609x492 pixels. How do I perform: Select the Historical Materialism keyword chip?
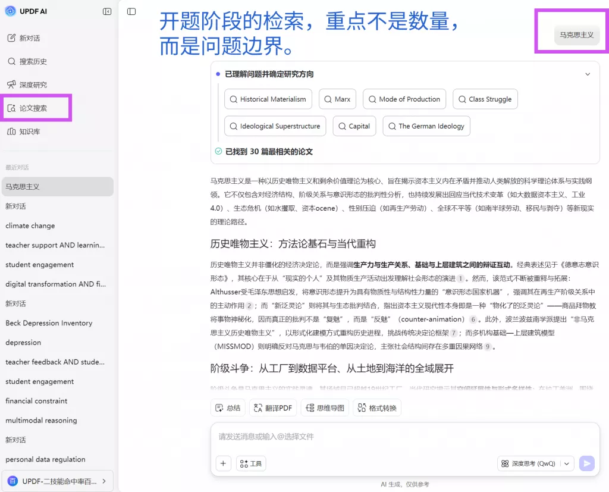[x=267, y=99]
